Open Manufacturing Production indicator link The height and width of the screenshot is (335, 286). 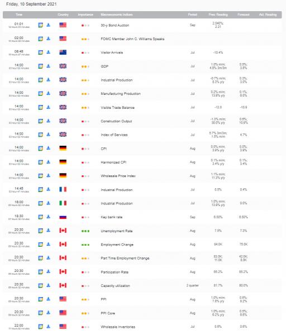tap(121, 94)
